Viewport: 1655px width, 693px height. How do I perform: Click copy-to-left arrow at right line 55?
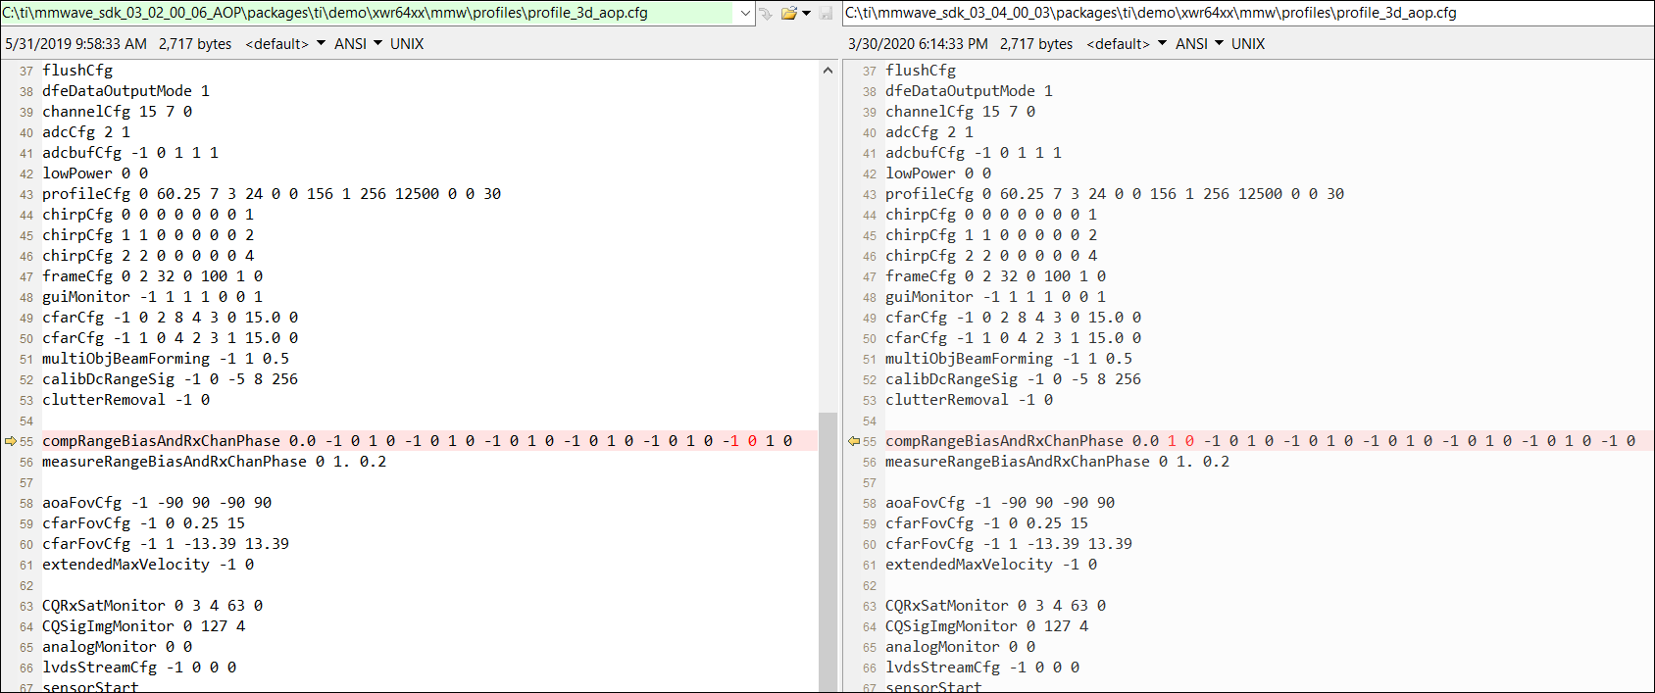click(854, 441)
